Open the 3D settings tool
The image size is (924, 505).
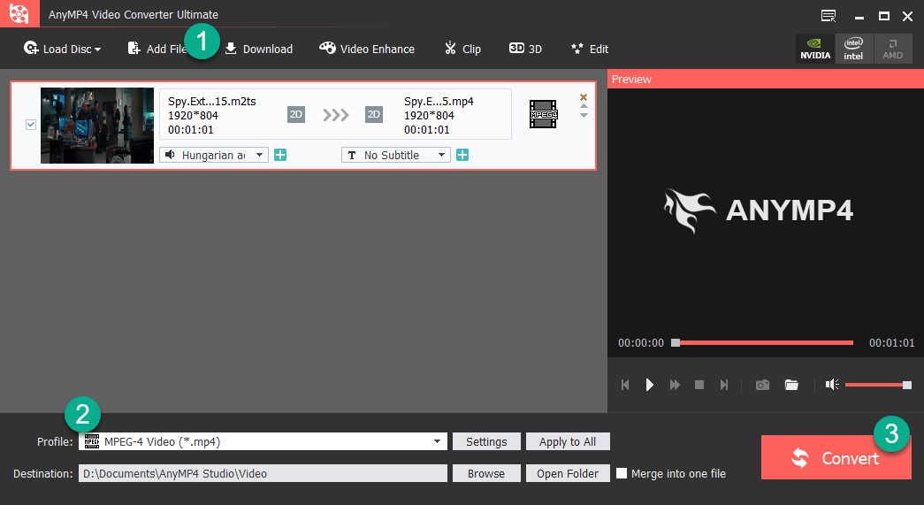(525, 49)
